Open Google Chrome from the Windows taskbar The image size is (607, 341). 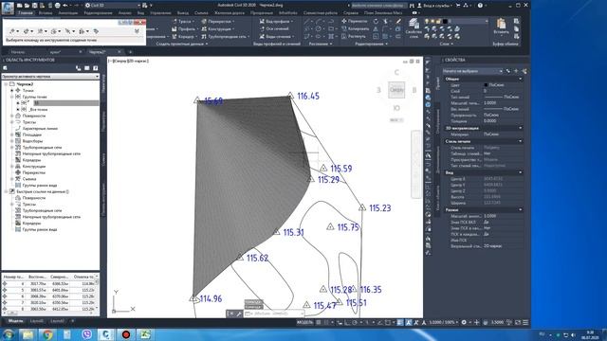click(47, 334)
